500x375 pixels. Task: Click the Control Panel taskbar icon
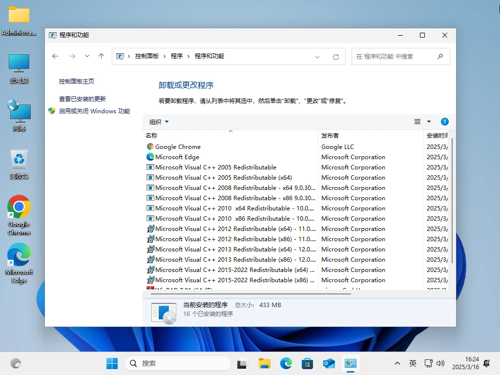coord(351,363)
